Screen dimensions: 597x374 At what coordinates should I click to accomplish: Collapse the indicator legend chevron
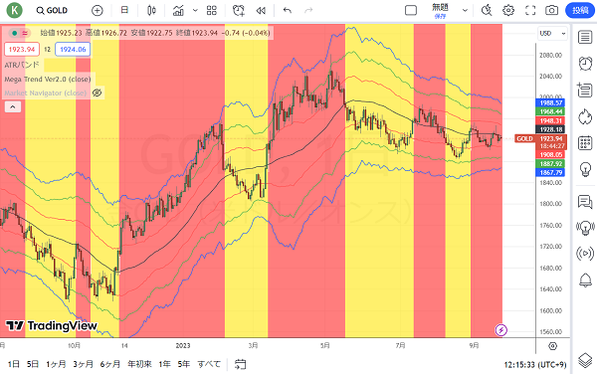13,106
